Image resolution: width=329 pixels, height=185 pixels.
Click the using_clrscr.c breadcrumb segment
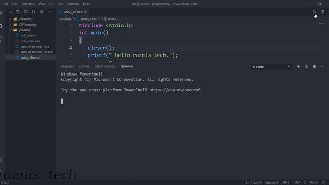tap(90, 19)
